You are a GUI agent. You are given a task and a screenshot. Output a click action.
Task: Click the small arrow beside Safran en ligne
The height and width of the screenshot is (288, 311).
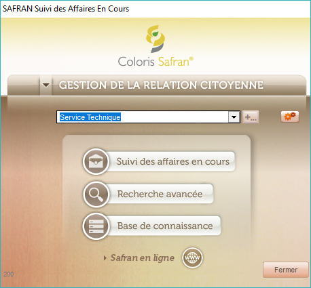105,258
